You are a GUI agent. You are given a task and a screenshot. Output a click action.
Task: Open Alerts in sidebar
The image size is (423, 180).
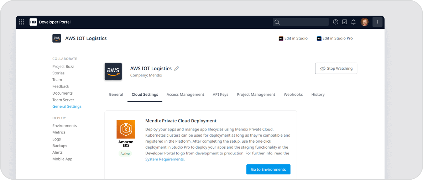57,153
